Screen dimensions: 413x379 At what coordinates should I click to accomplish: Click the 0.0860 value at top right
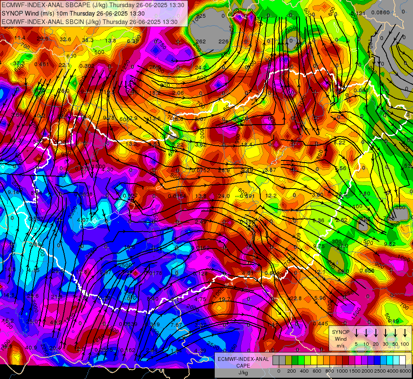[381, 12]
